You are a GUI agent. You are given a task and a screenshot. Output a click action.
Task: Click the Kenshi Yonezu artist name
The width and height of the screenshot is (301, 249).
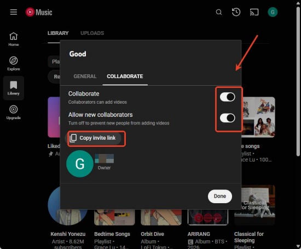[x=68, y=234]
